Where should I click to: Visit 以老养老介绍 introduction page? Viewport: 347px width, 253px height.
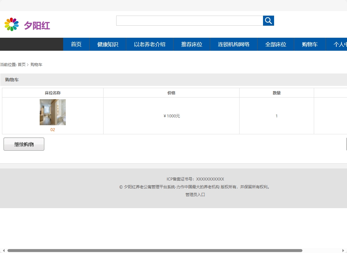tap(149, 44)
